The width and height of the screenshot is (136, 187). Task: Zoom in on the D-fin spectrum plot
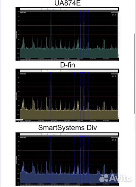113,76
